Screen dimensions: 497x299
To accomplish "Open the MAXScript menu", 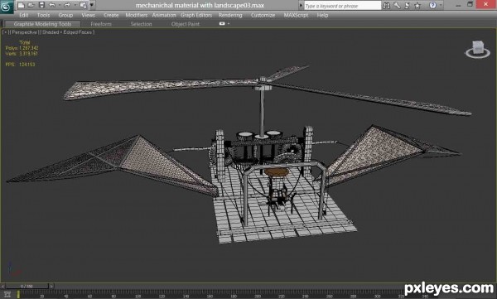I will click(296, 15).
